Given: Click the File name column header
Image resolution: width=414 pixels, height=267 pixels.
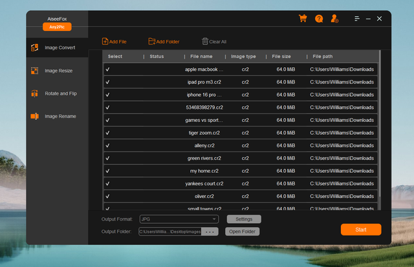Looking at the screenshot, I should tap(201, 56).
